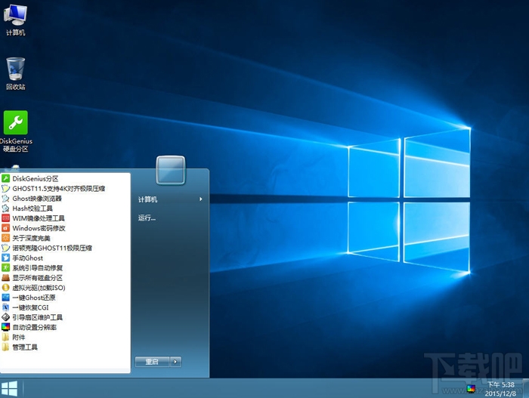Select the 一键恢复CGI menu text
Screen dimensions: 529x398
(x=30, y=307)
